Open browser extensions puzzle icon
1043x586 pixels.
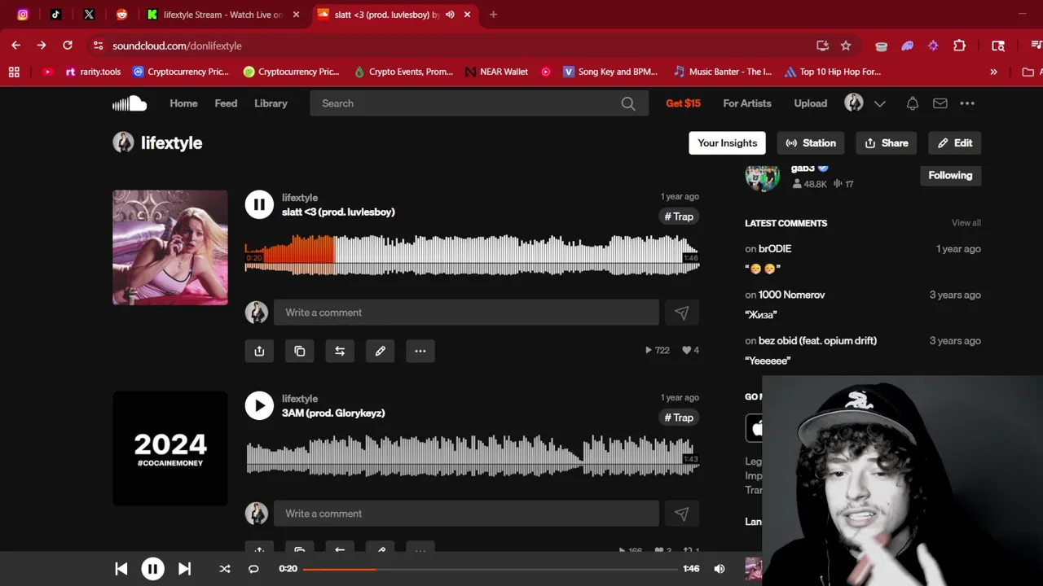(959, 46)
